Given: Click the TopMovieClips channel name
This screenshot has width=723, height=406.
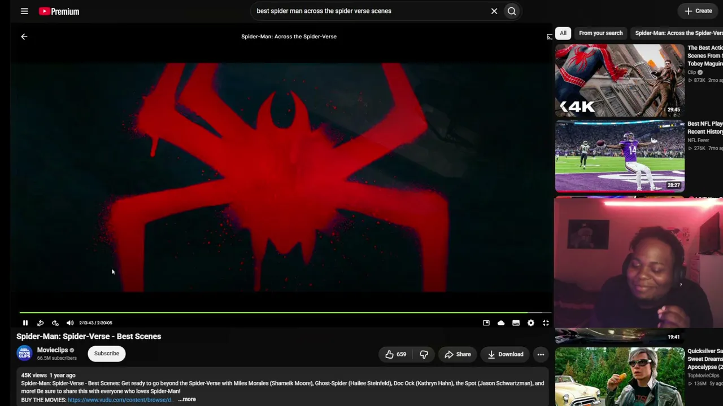Looking at the screenshot, I should pyautogui.click(x=703, y=376).
